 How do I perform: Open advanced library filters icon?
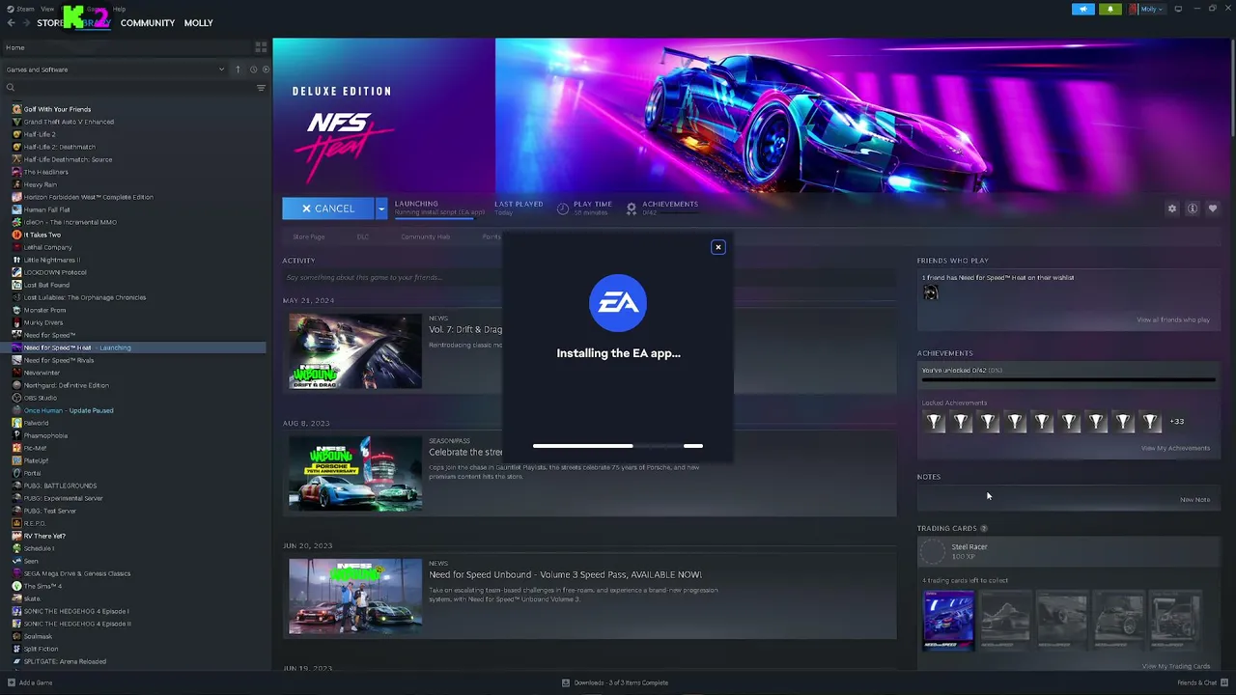261,88
